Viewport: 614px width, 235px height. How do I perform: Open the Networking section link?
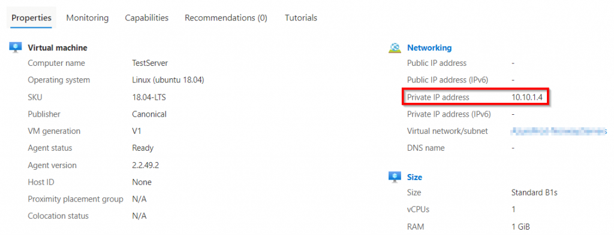[x=429, y=48]
